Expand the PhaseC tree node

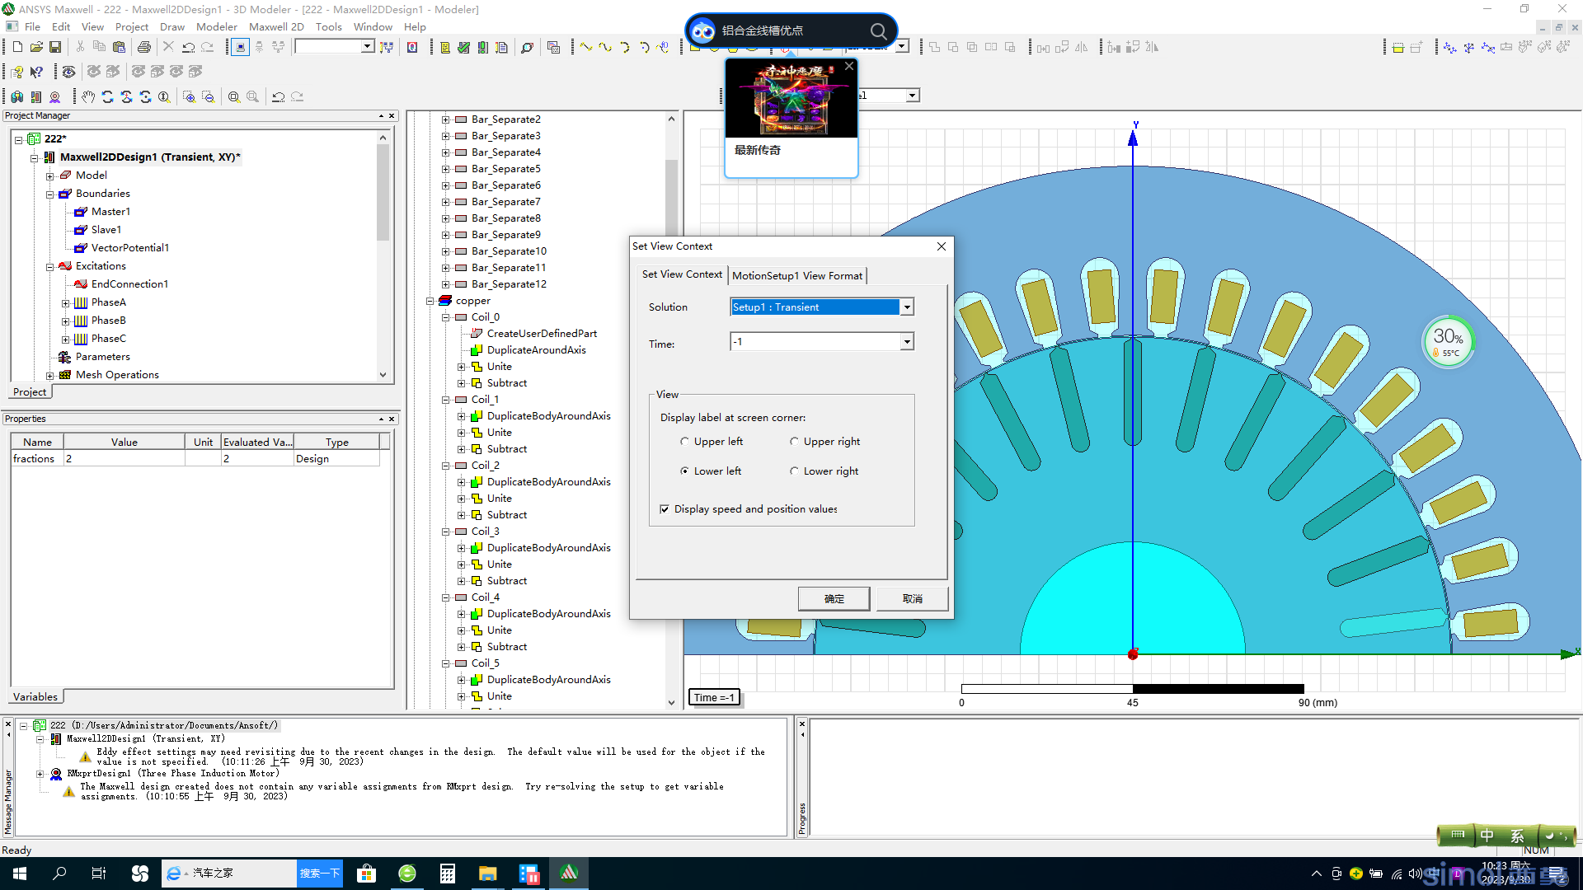[66, 340]
